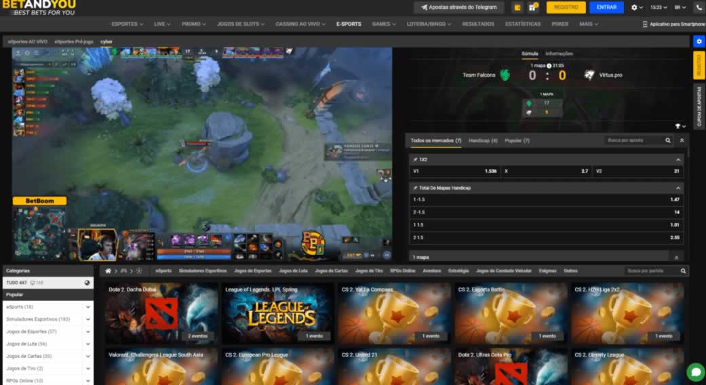The height and width of the screenshot is (385, 706).
Task: Bet on V1 at odds 1.536
Action: (x=455, y=171)
